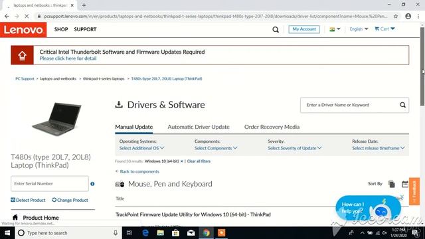Show hidden system tray icons chevron
Screen dimensions: 425x239
coord(363,233)
